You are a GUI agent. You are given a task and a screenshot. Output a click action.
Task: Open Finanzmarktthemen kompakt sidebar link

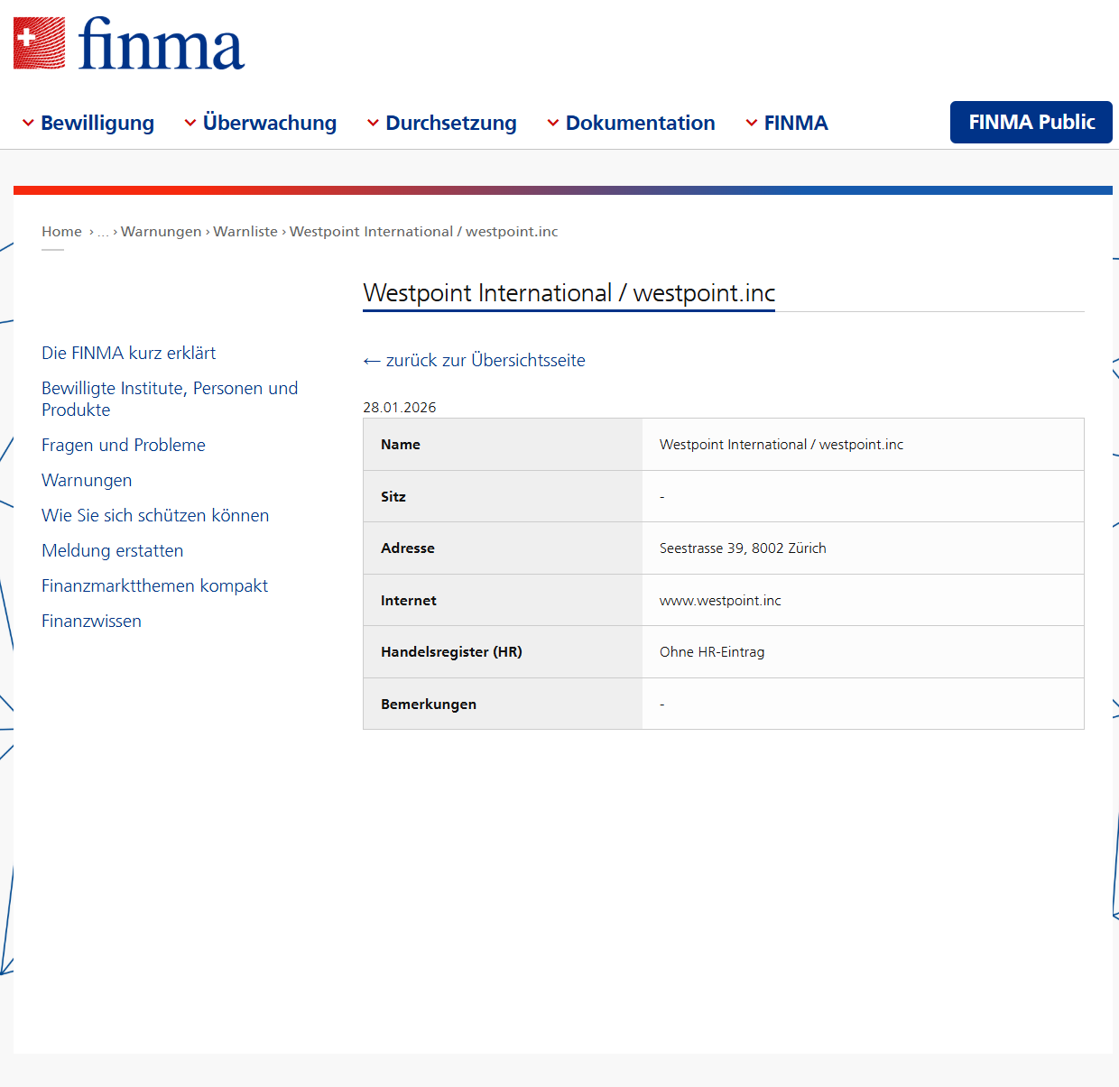155,585
